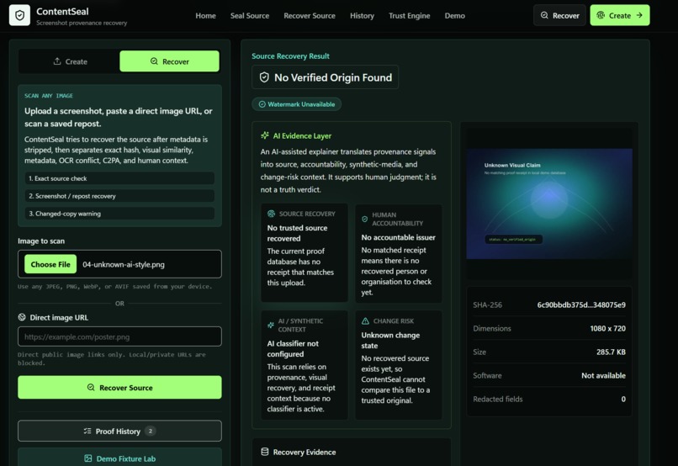Click the SCAN ANY IMAGE label

point(49,96)
